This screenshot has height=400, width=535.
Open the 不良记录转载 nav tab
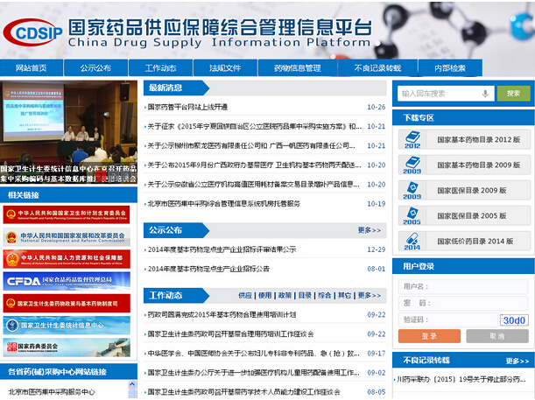377,68
